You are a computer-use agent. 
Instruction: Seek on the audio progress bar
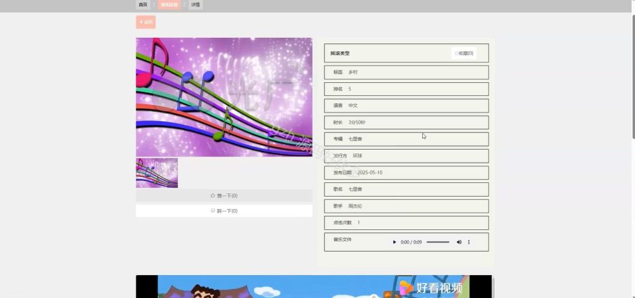coord(438,242)
